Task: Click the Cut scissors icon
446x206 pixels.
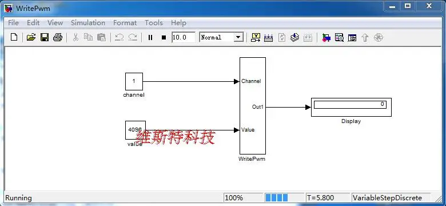Action: (x=75, y=37)
